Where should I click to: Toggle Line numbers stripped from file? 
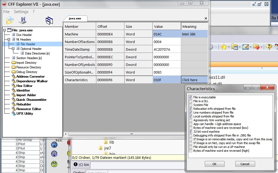tap(190, 113)
